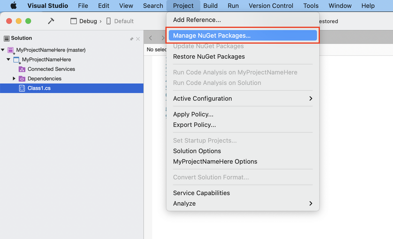Open the Run menu

pos(233,5)
